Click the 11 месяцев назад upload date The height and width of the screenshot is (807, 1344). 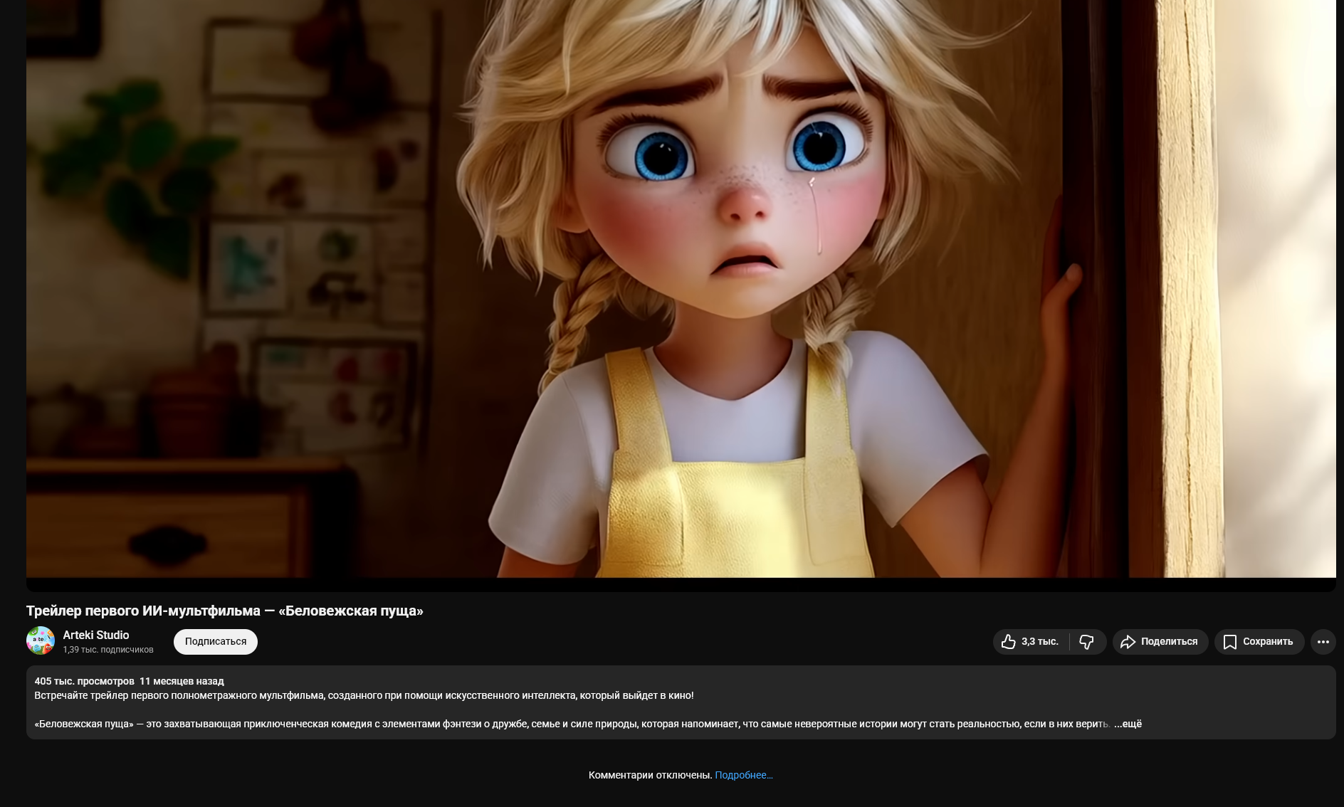coord(182,681)
